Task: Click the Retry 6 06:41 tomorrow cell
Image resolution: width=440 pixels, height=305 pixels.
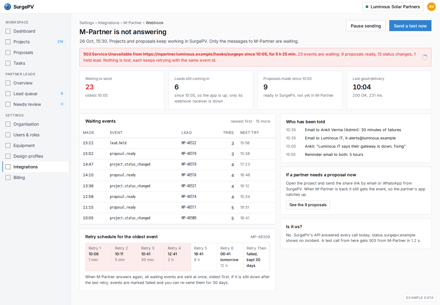Action: tap(230, 257)
